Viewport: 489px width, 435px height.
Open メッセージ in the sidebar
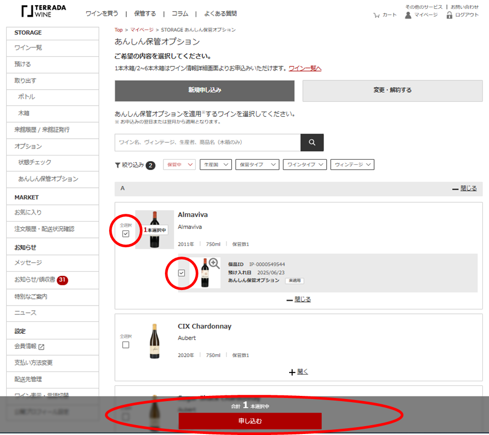point(53,263)
